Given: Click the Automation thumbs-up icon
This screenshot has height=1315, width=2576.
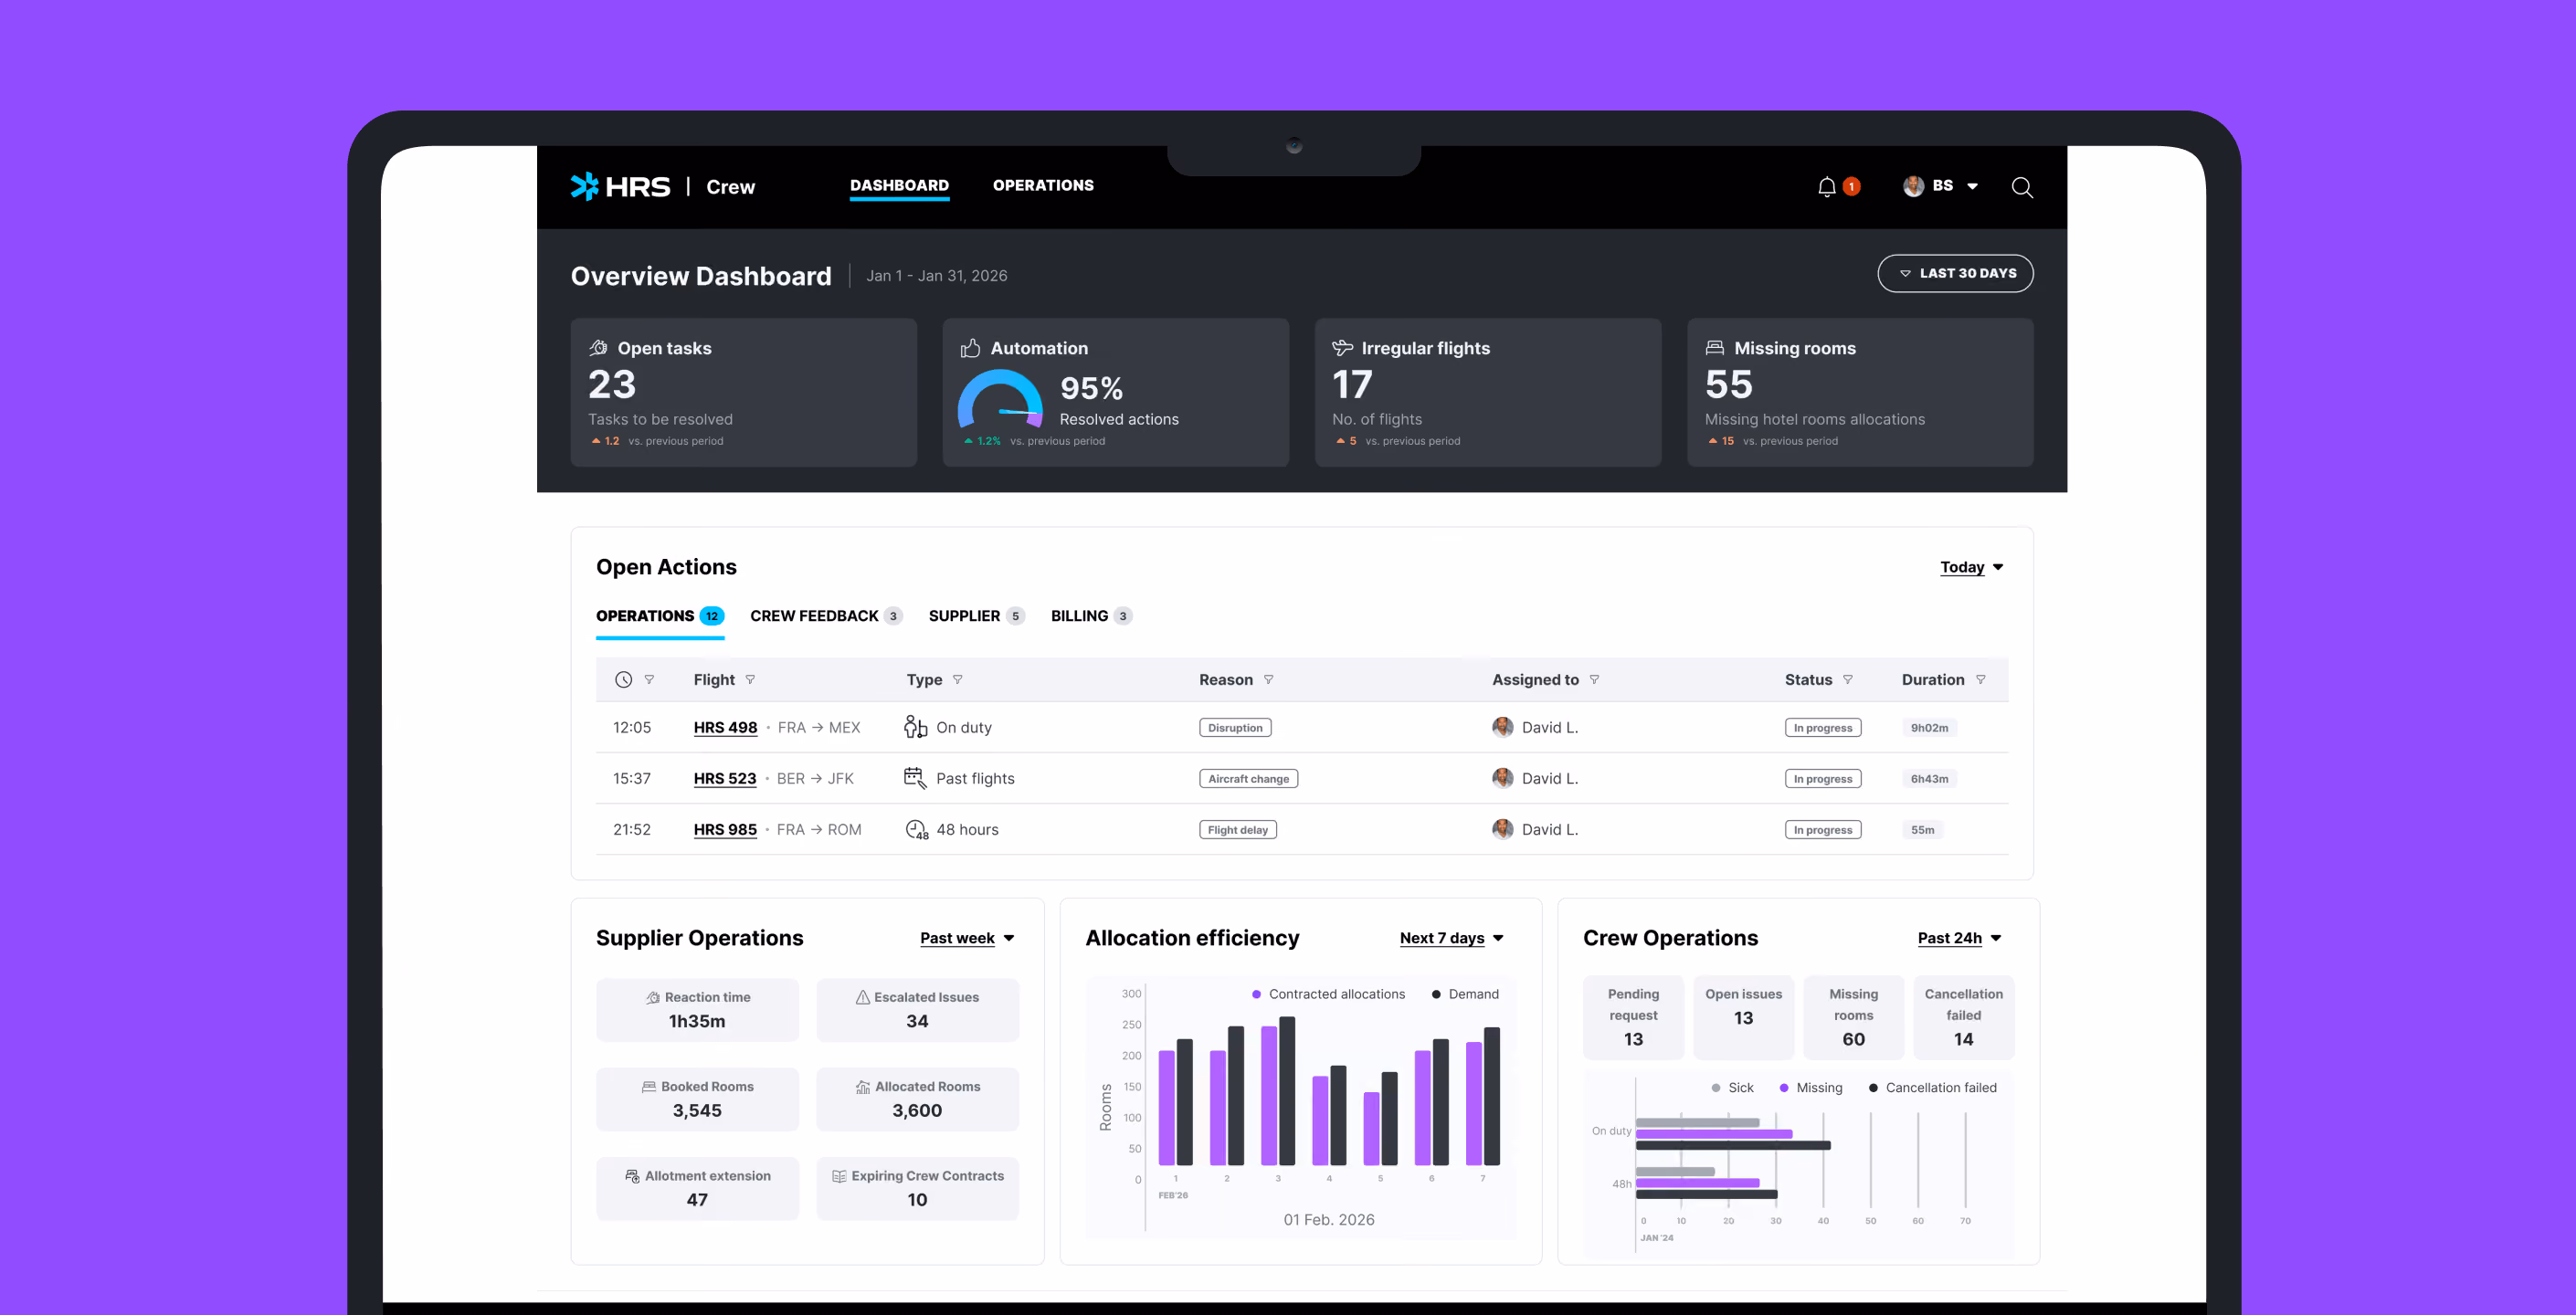Looking at the screenshot, I should click(x=970, y=348).
